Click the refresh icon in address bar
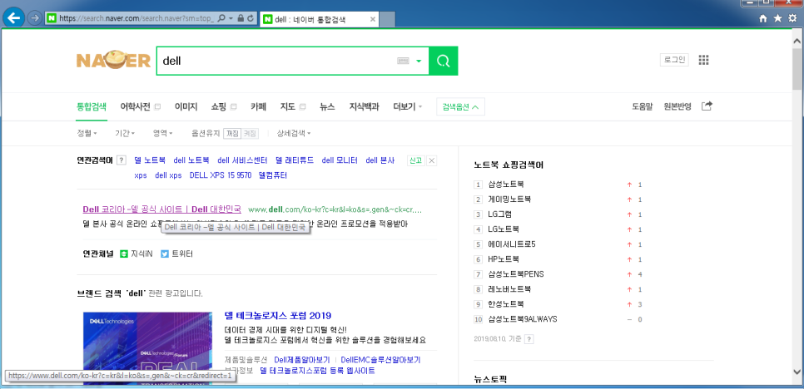Image resolution: width=804 pixels, height=389 pixels. (251, 18)
